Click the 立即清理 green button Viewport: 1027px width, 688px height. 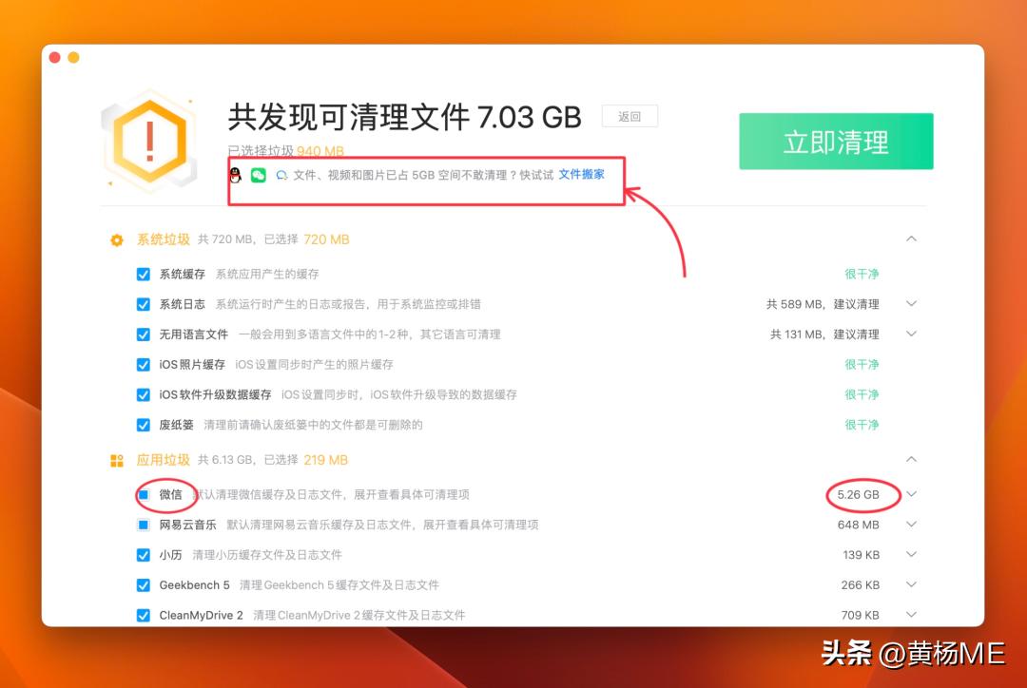836,141
